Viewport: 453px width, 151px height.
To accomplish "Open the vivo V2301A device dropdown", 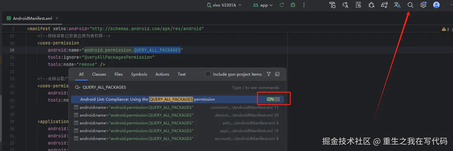I will click(x=224, y=5).
